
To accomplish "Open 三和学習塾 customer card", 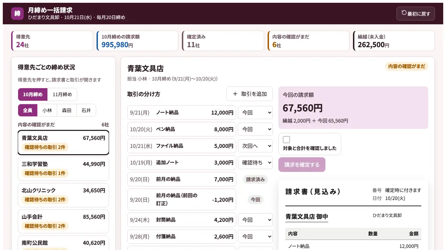I will click(x=63, y=168).
